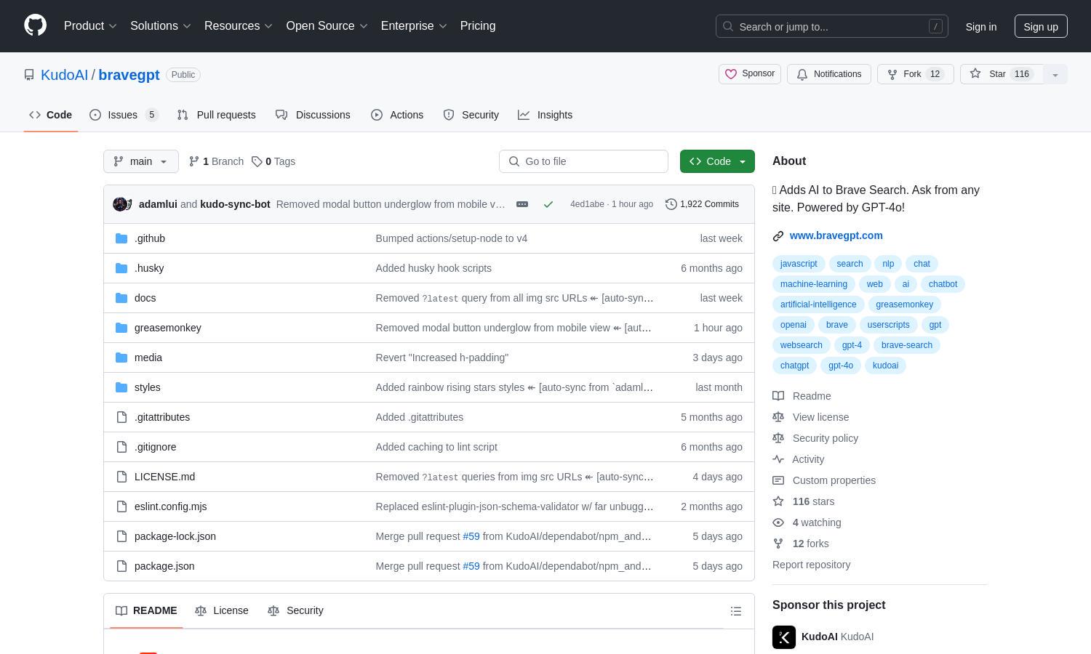Click the KudoAI sponsor avatar

pos(784,637)
